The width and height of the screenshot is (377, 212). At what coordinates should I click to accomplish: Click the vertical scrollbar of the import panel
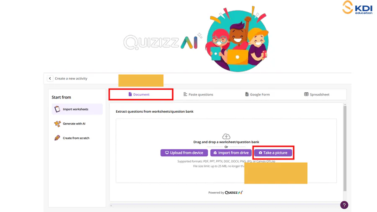click(345, 147)
